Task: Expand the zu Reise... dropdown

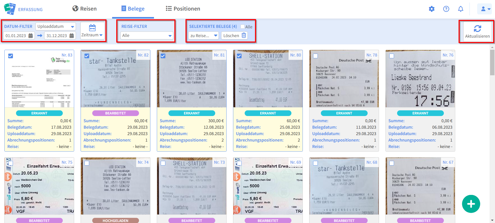Action: 204,36
